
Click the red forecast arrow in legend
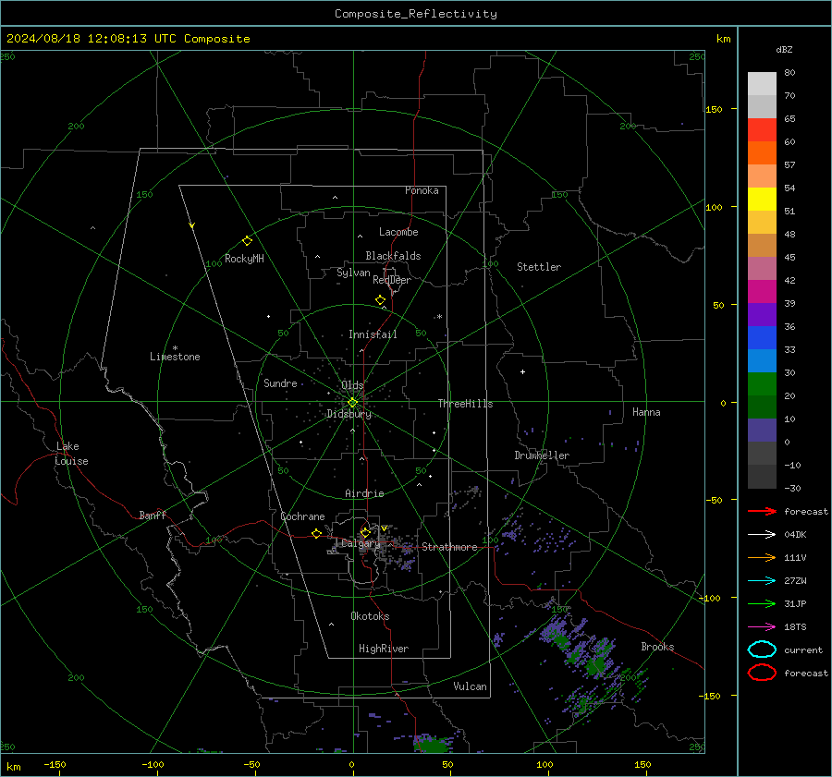[x=762, y=511]
